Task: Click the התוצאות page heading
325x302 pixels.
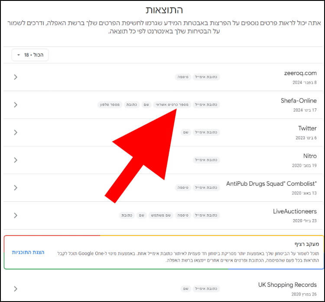Action: point(164,10)
